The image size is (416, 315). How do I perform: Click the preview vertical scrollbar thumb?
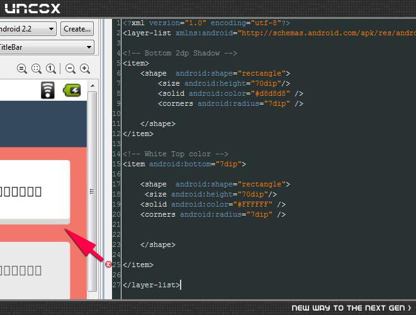(92, 192)
